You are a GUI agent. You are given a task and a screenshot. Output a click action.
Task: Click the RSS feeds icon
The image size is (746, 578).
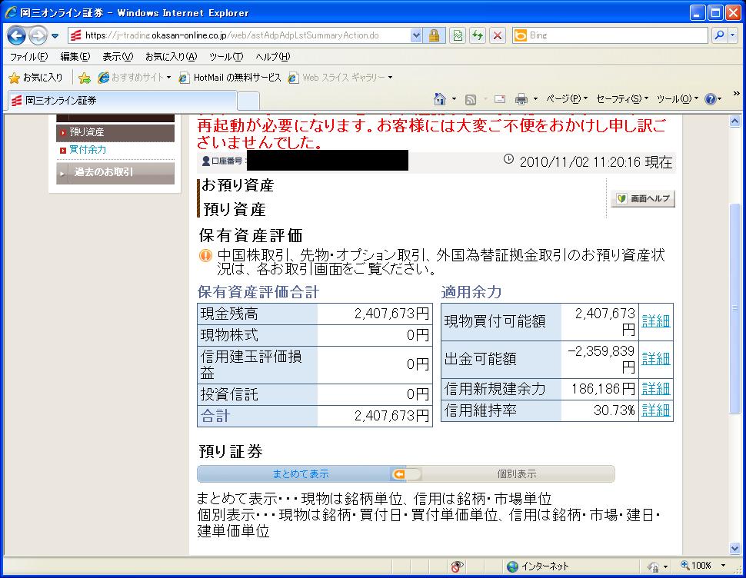click(x=471, y=99)
